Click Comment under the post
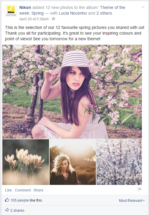 [x=23, y=190]
